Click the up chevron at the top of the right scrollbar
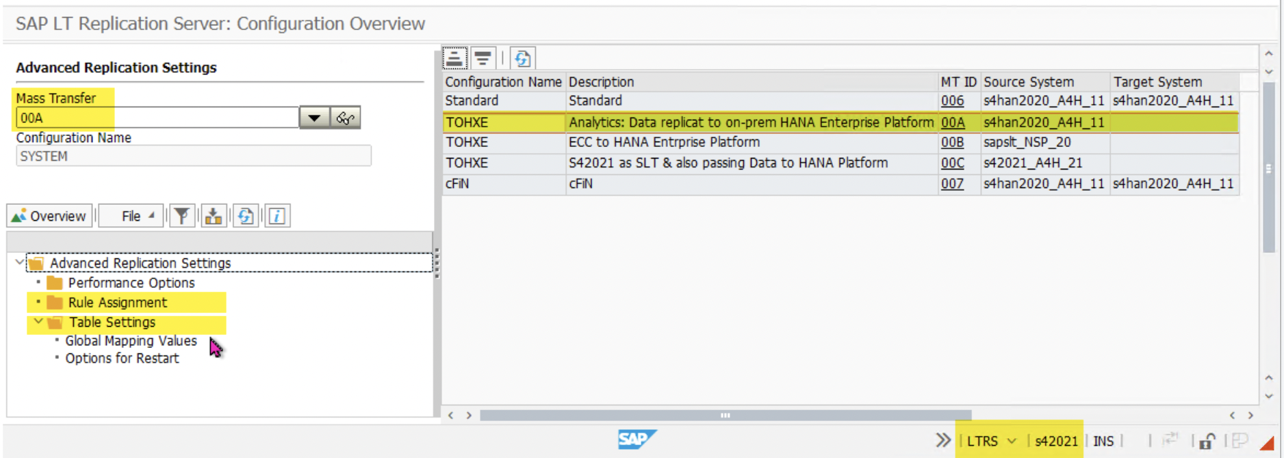The image size is (1284, 458). point(1268,53)
